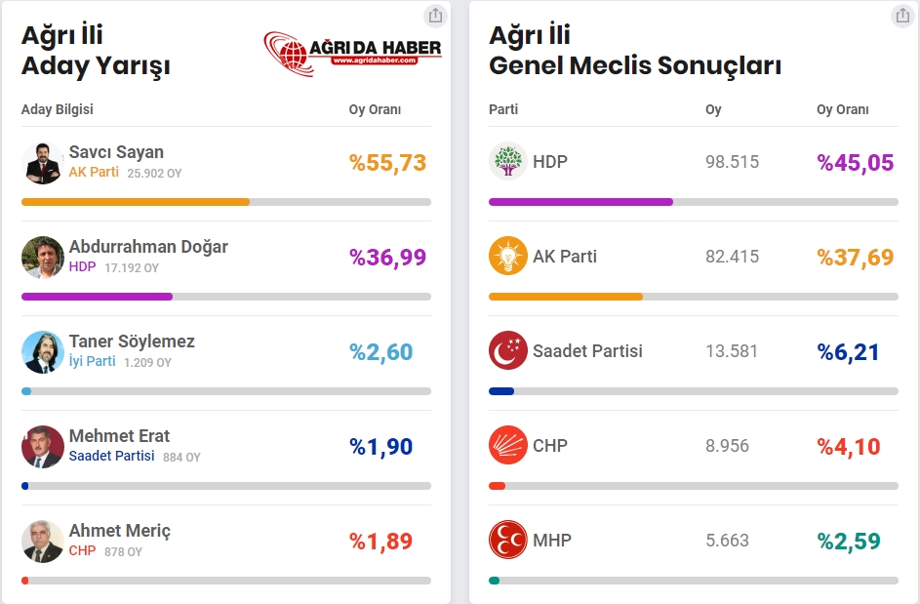Click Taner Söylemez's profile photo

pos(42,351)
